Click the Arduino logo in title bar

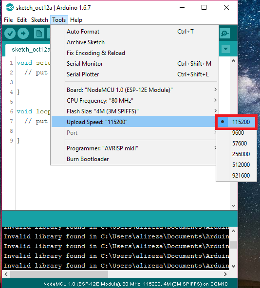pos(10,7)
